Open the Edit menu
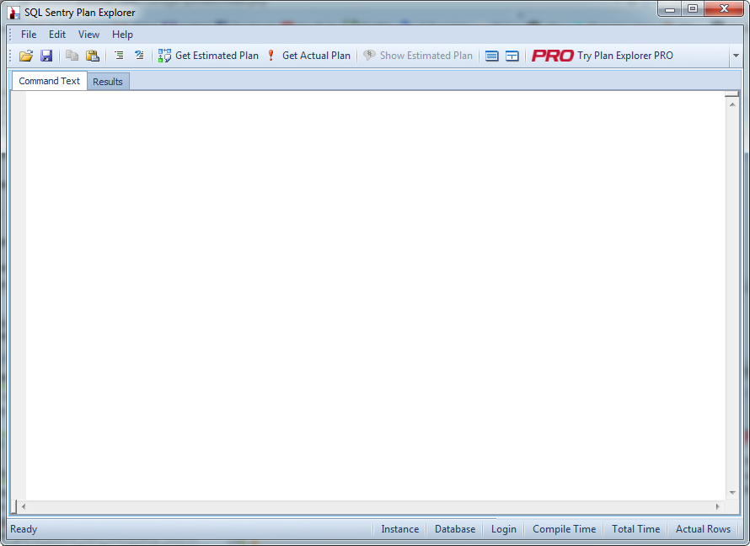750x546 pixels. tap(57, 35)
